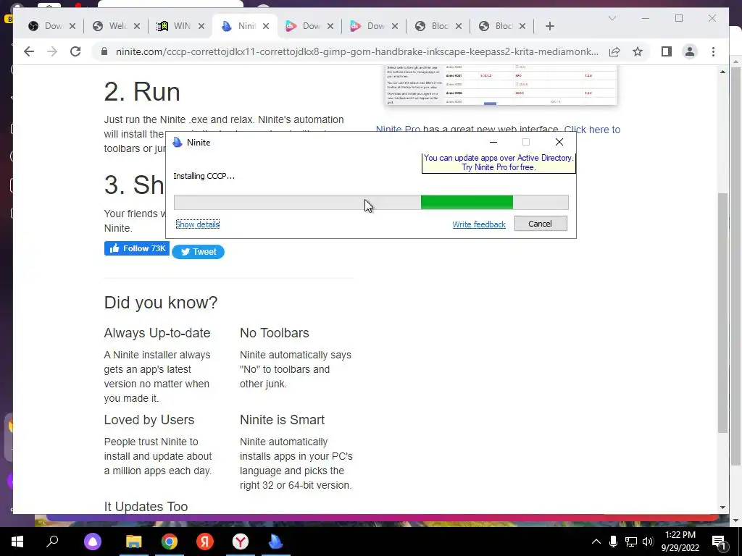Switch to the Welc tab
This screenshot has width=742, height=556.
pos(117,26)
